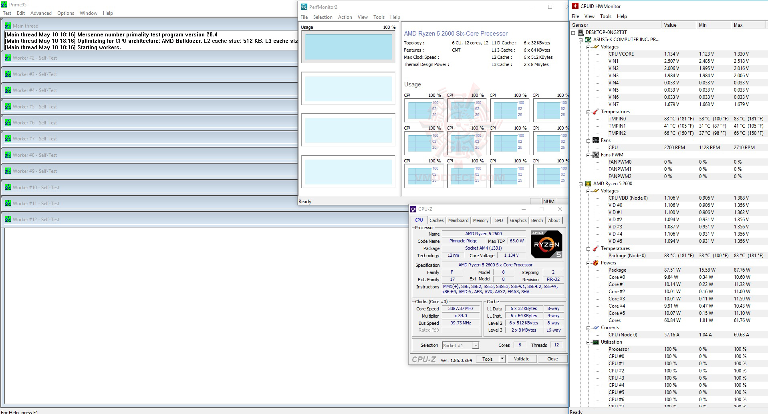Click the thermometer icon beside ASUSTeK Temperatures
Image resolution: width=768 pixels, height=414 pixels.
click(x=596, y=112)
